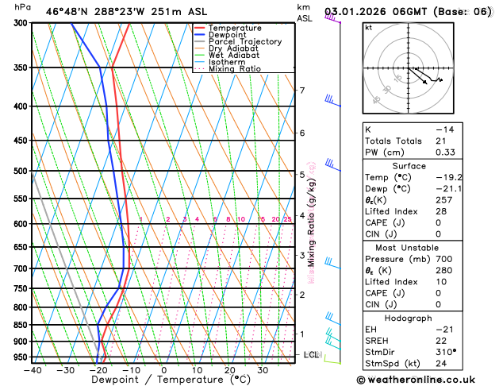Click the pink mixing ratio value 25
This screenshot has height=386, width=499.
click(x=288, y=219)
